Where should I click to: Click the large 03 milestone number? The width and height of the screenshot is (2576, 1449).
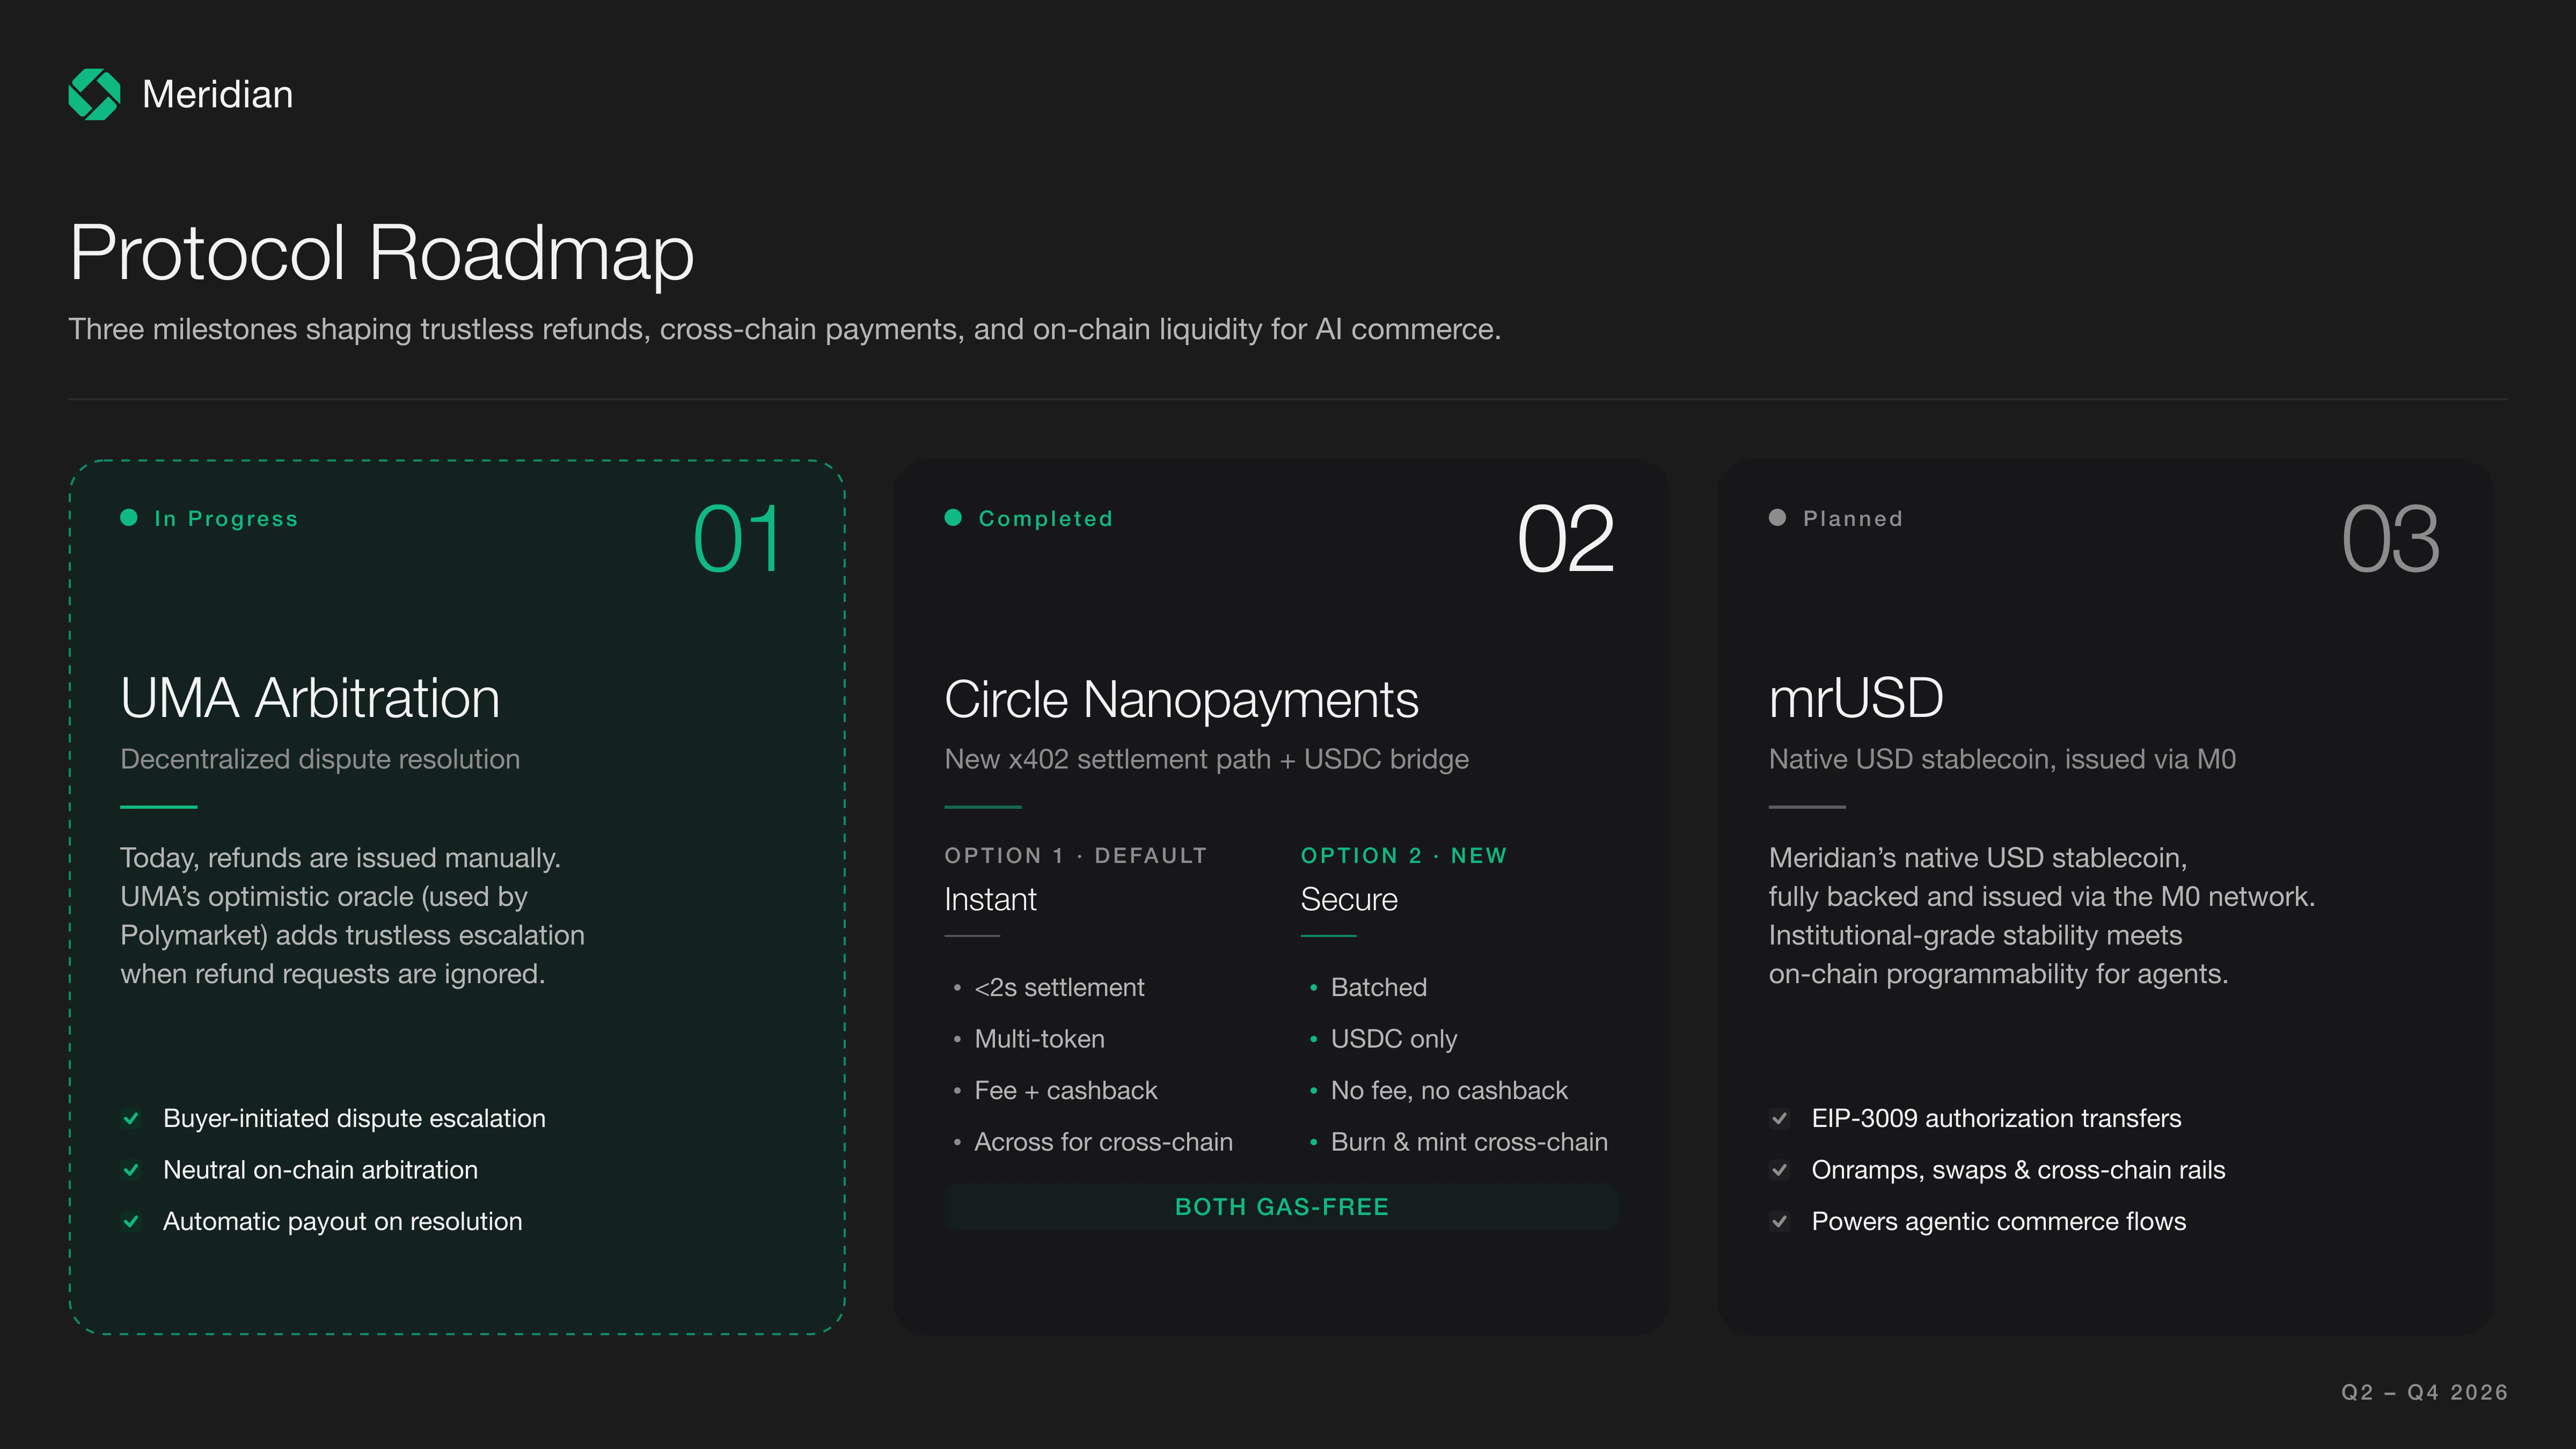2390,539
